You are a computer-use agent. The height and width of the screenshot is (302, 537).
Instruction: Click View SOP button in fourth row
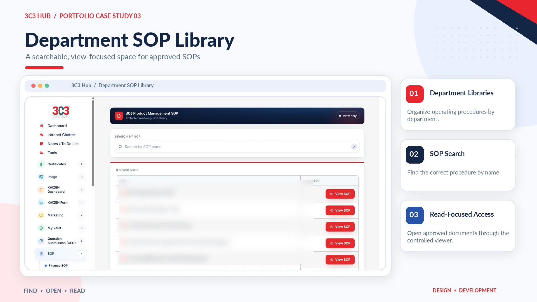tap(340, 243)
